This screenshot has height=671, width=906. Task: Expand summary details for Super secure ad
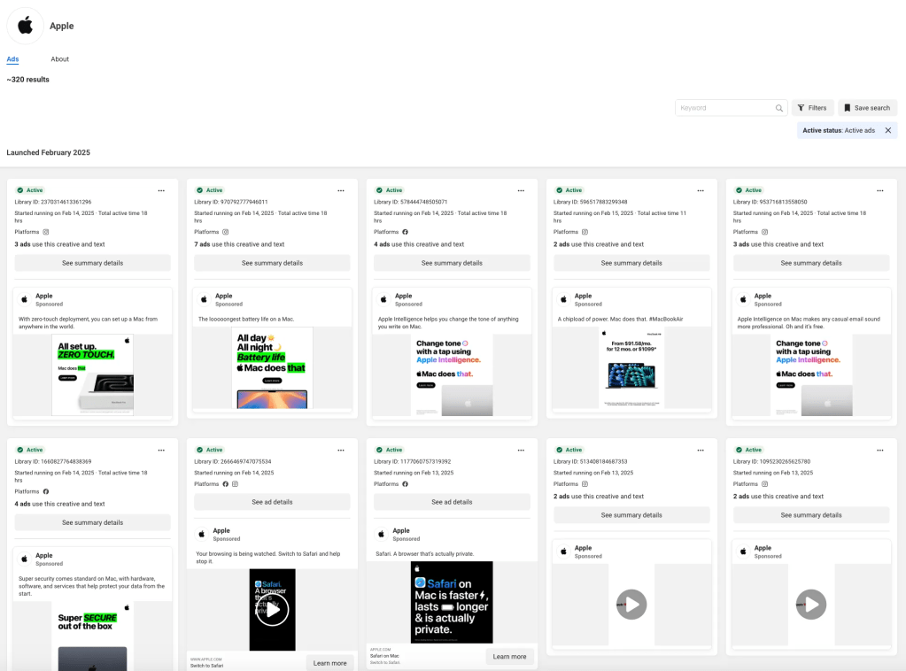tap(92, 522)
